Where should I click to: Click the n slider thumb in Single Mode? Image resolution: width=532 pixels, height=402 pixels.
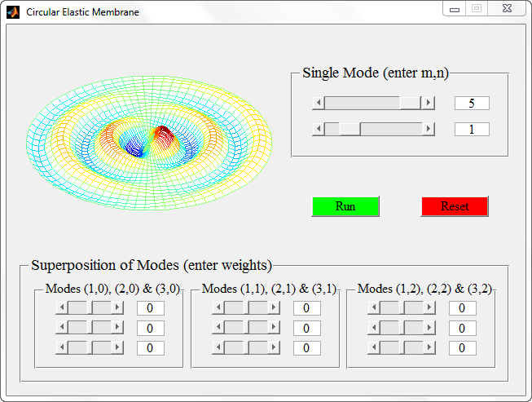pos(350,129)
